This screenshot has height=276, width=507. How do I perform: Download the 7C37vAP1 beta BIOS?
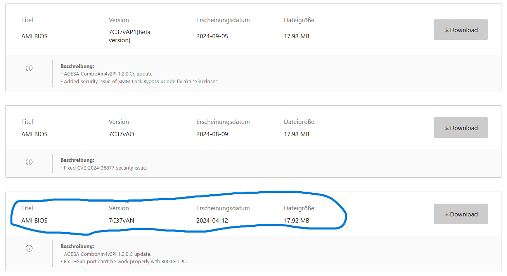coord(460,30)
